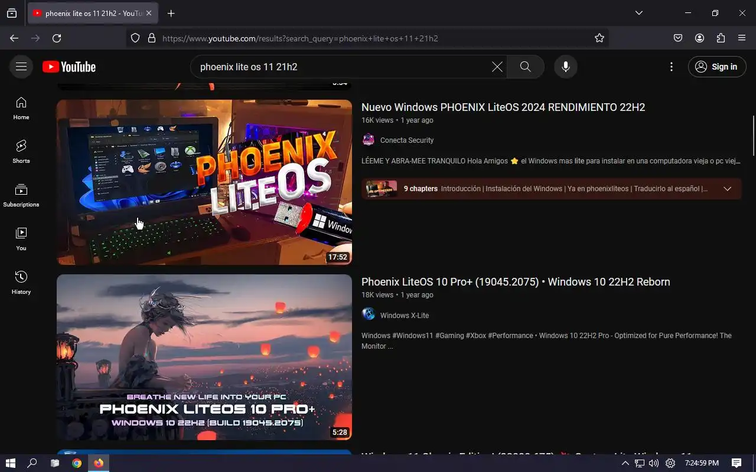The width and height of the screenshot is (756, 472).
Task: Open the You section in sidebar
Action: pyautogui.click(x=21, y=240)
